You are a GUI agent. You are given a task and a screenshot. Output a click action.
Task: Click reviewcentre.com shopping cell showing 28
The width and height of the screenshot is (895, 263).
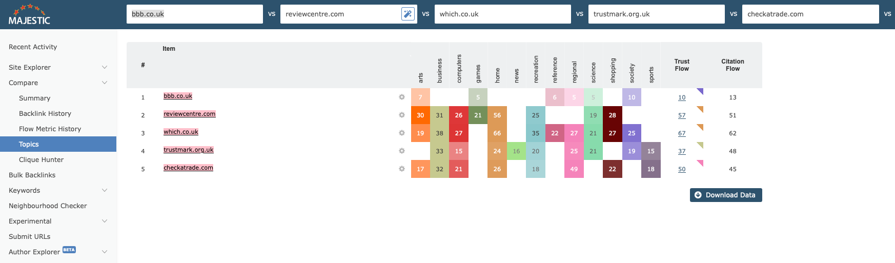coord(613,115)
